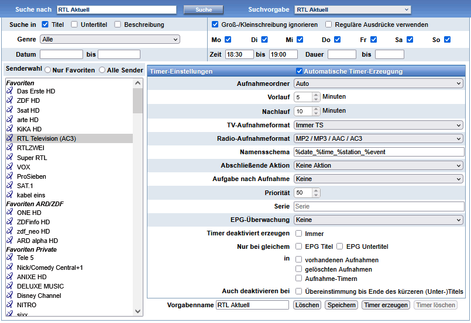Uncheck the So weekday checkbox
471x323 pixels.
click(447, 39)
